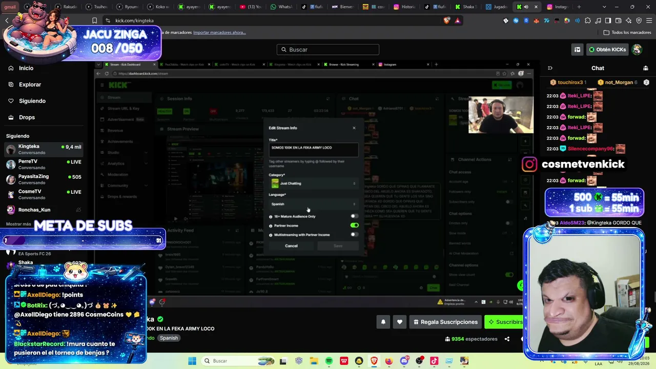Open the browser extensions puzzle icon
Image resolution: width=656 pixels, height=369 pixels.
(x=587, y=20)
